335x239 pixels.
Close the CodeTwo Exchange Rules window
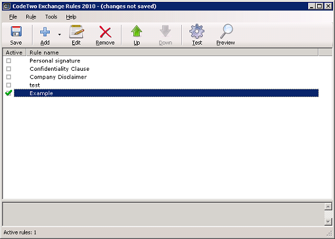click(x=328, y=6)
